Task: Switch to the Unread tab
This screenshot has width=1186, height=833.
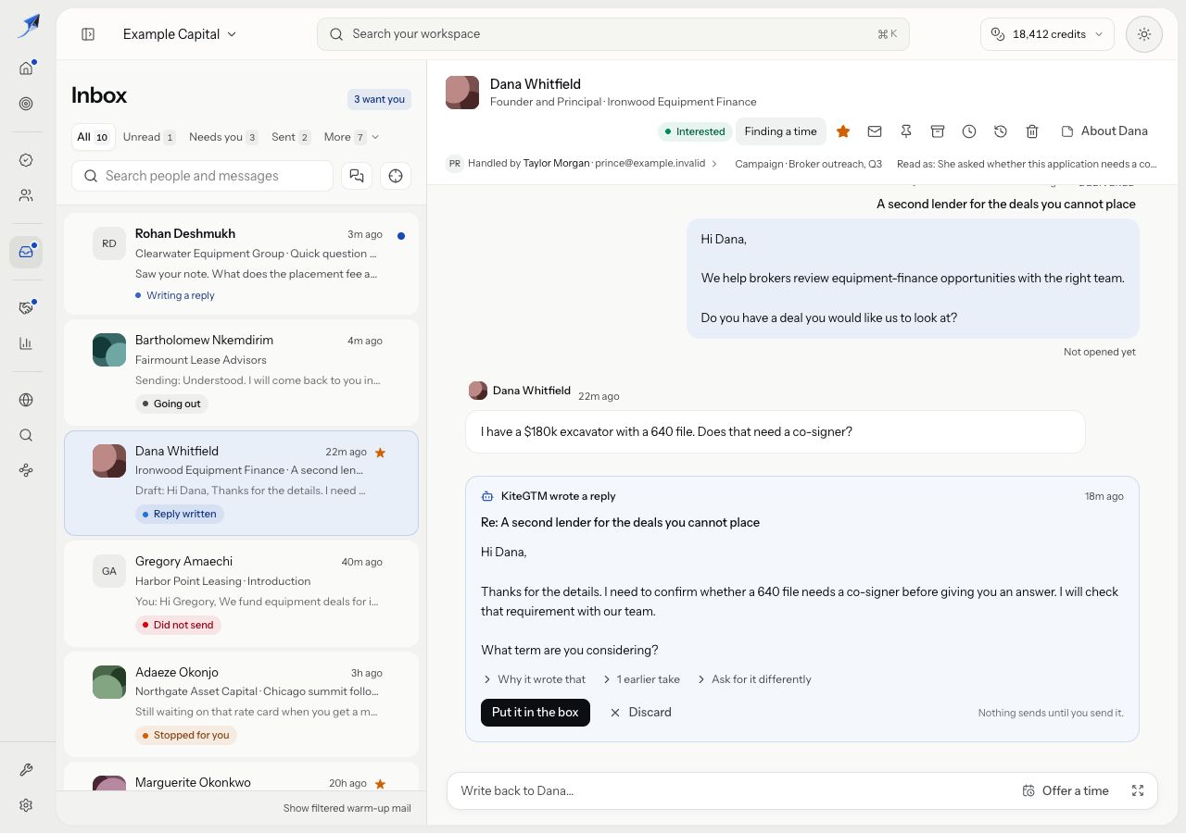Action: point(148,137)
